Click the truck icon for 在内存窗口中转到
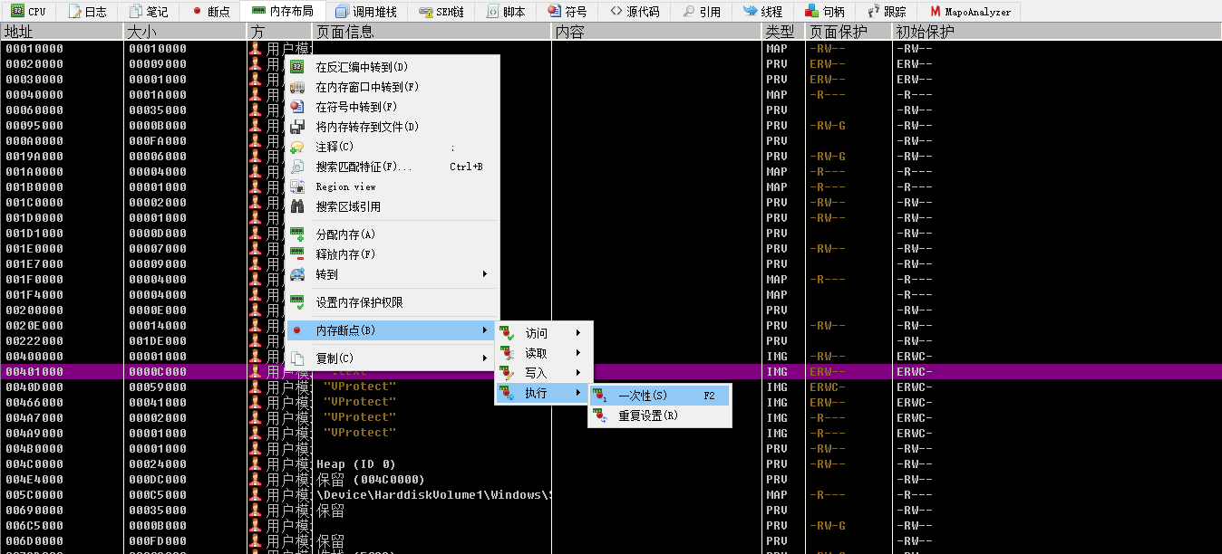1222x554 pixels. [296, 87]
